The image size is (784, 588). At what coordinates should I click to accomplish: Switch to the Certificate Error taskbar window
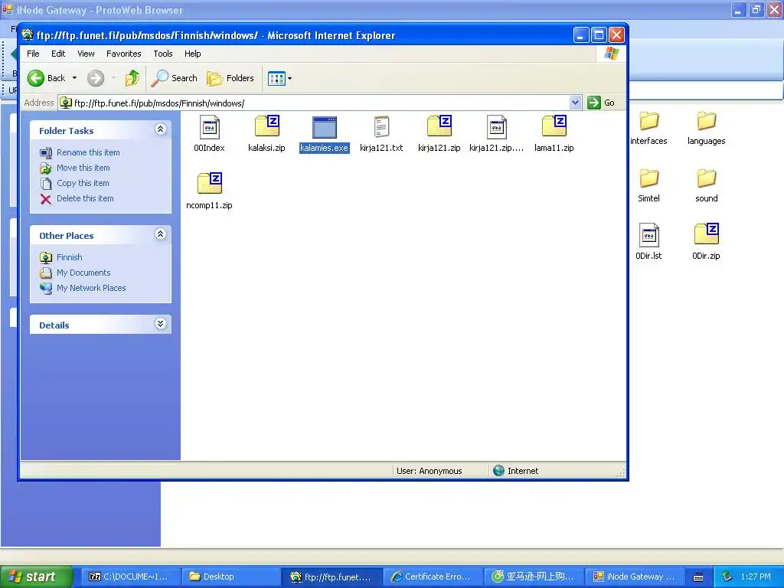(x=433, y=577)
